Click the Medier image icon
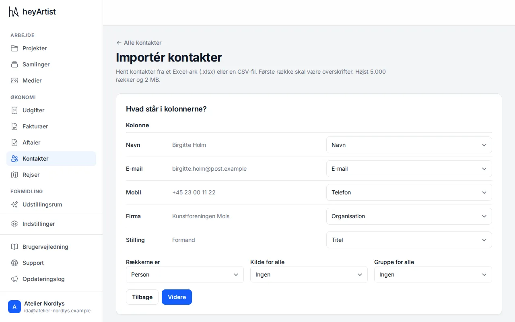This screenshot has height=322, width=515. pos(14,80)
